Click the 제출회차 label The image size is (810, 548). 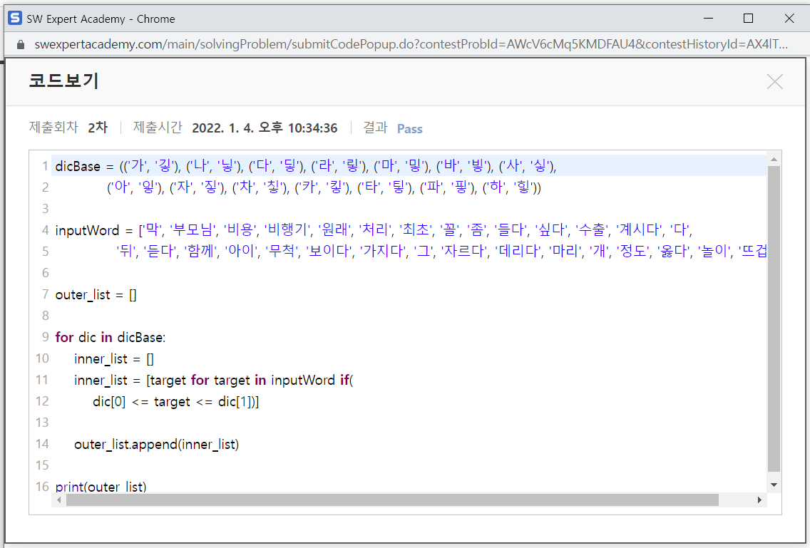(53, 127)
